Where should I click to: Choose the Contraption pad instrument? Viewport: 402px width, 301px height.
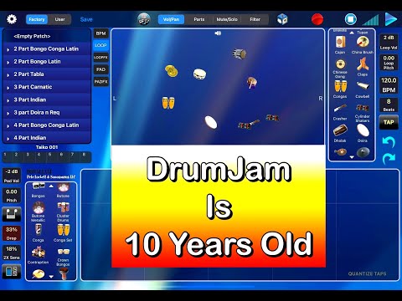tap(39, 255)
